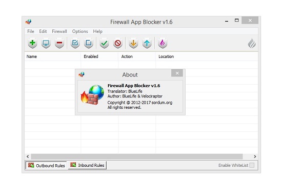Viewport: 282px width, 196px height.
Task: Click the horizontal scrollbar left arrow
Action: click(28, 156)
